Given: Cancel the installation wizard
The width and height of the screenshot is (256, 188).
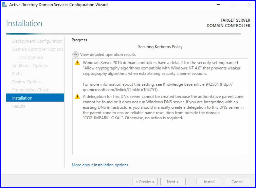Looking at the screenshot, I should click(x=237, y=182).
